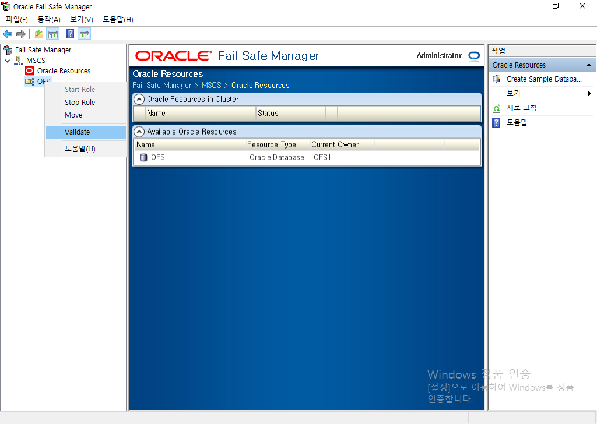Choose 도움말(H) in context menu
597x424 pixels.
[86, 149]
